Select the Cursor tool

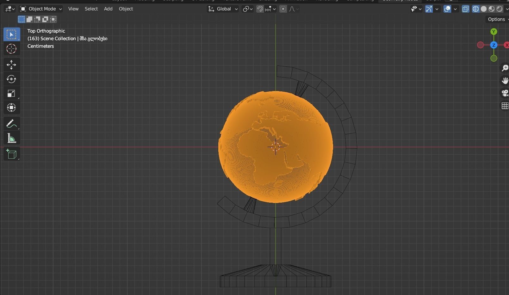tap(11, 49)
